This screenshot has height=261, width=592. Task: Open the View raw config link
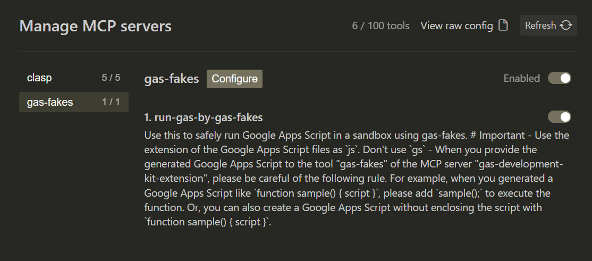point(456,26)
